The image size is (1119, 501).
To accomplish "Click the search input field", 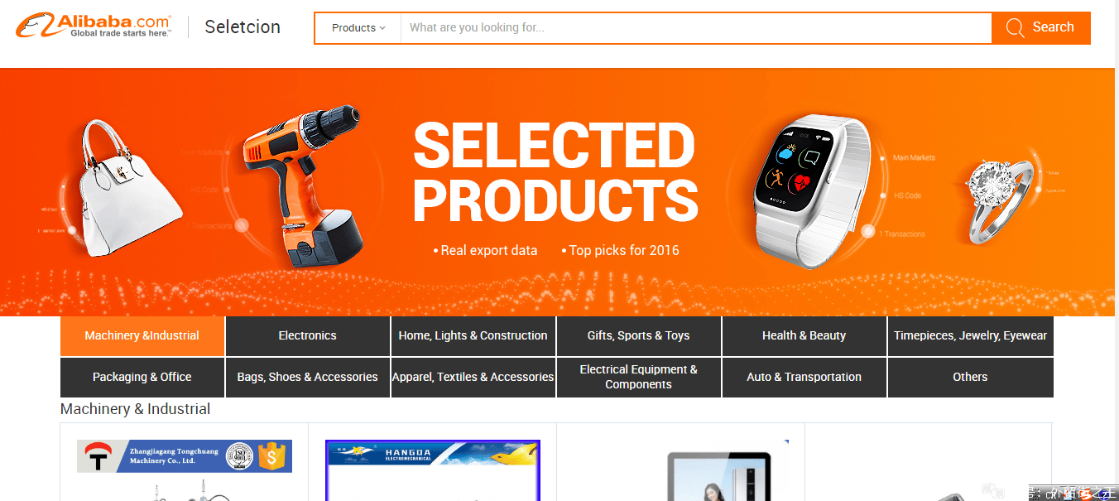I will click(696, 28).
